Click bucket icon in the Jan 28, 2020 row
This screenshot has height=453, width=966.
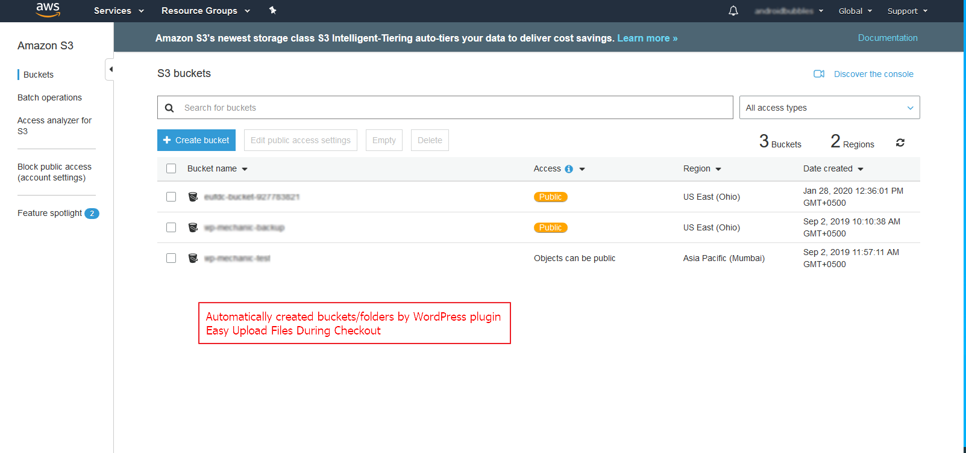193,197
